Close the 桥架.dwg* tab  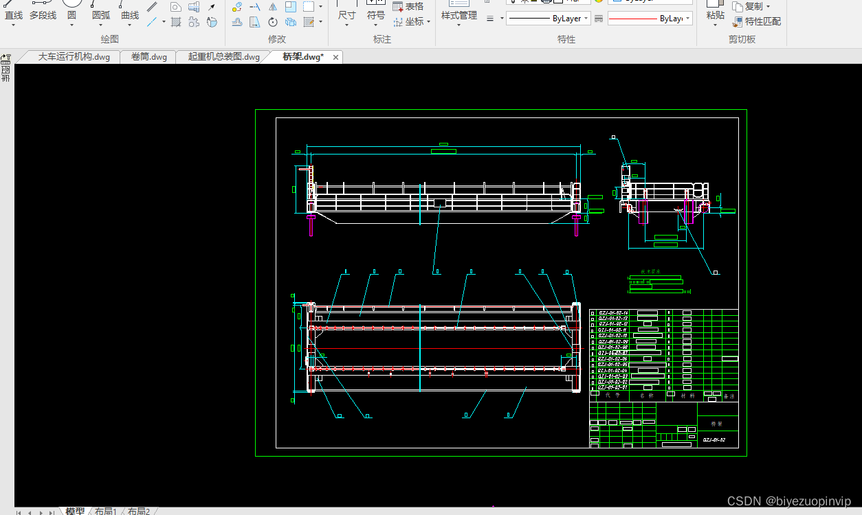tap(336, 58)
